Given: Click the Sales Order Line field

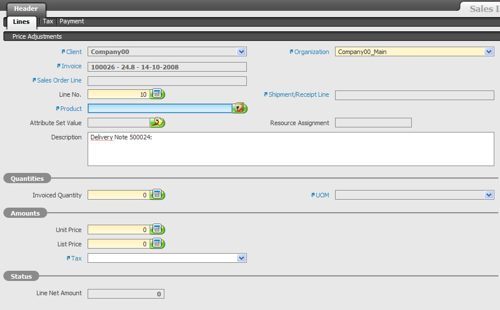Looking at the screenshot, I should coord(167,81).
